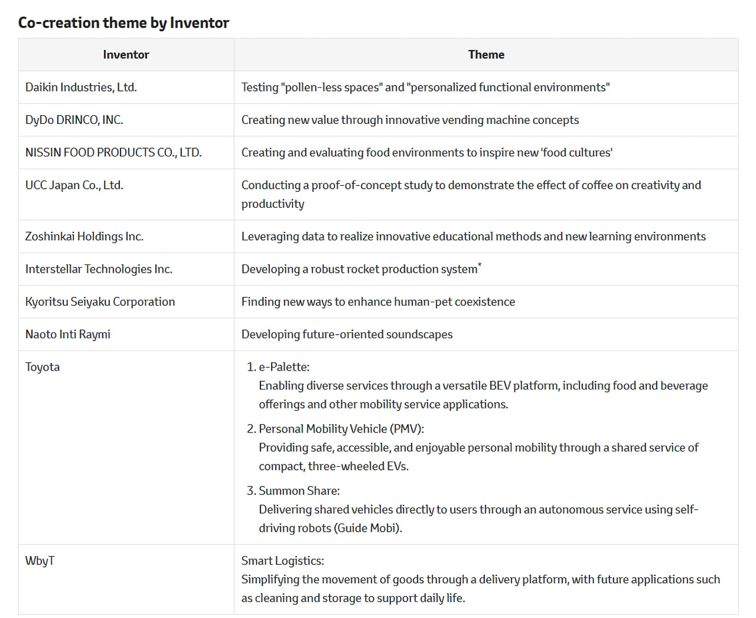The width and height of the screenshot is (756, 618).
Task: Click the 'Developing future-oriented soundscapes' theme
Action: pos(347,334)
